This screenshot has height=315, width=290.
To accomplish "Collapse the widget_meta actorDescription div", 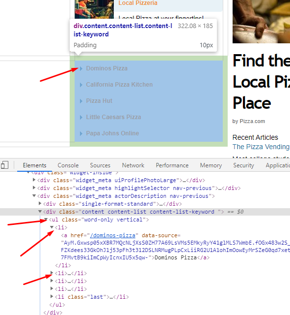I will click(34, 196).
